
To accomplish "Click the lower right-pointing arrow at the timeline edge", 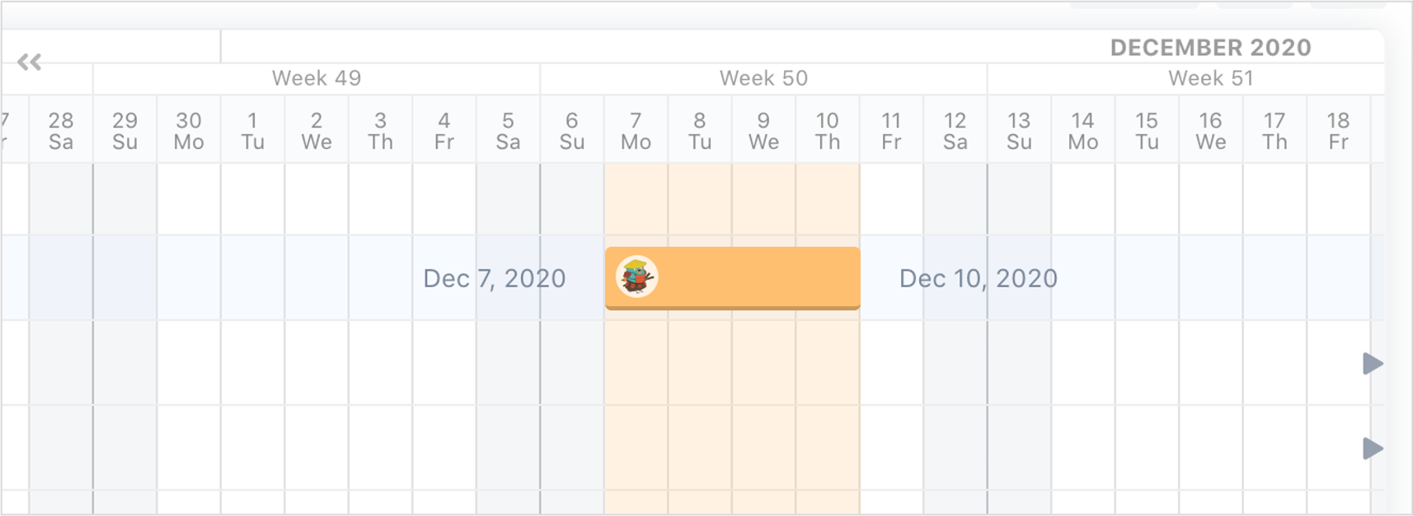I will pos(1372,449).
